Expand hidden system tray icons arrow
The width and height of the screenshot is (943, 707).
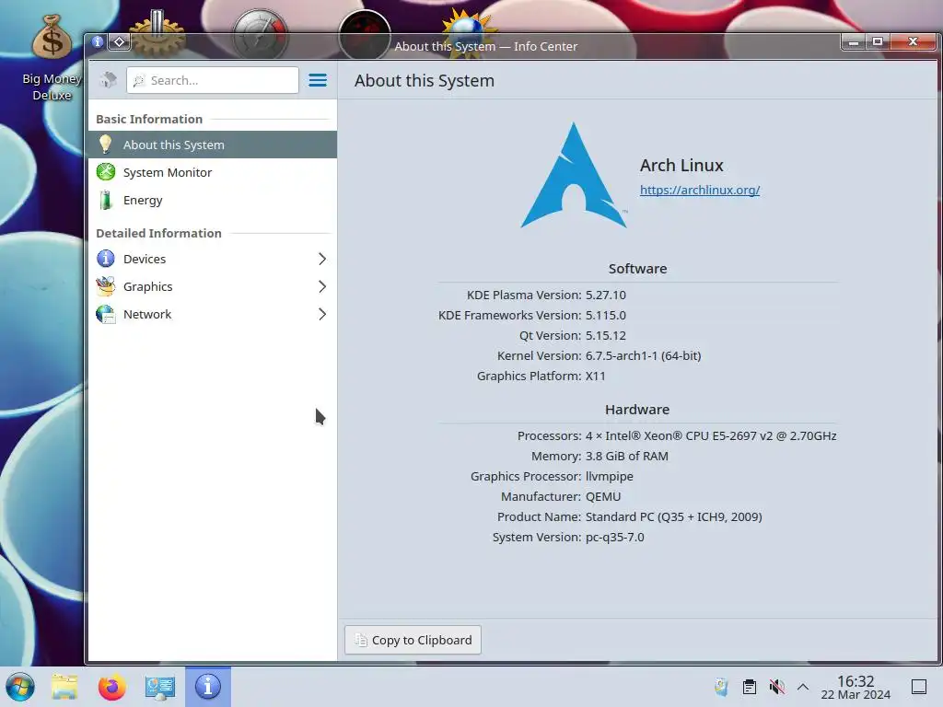coord(803,687)
